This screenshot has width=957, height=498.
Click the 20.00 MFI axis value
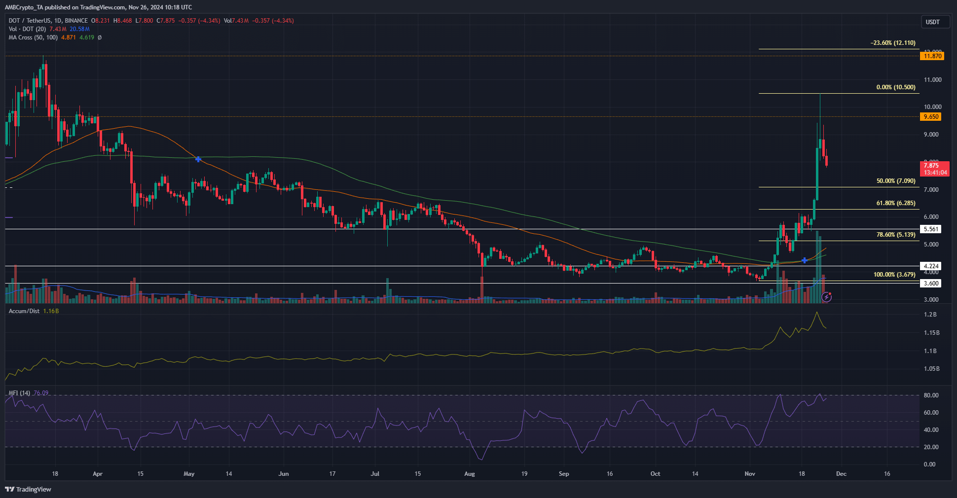[x=931, y=447]
